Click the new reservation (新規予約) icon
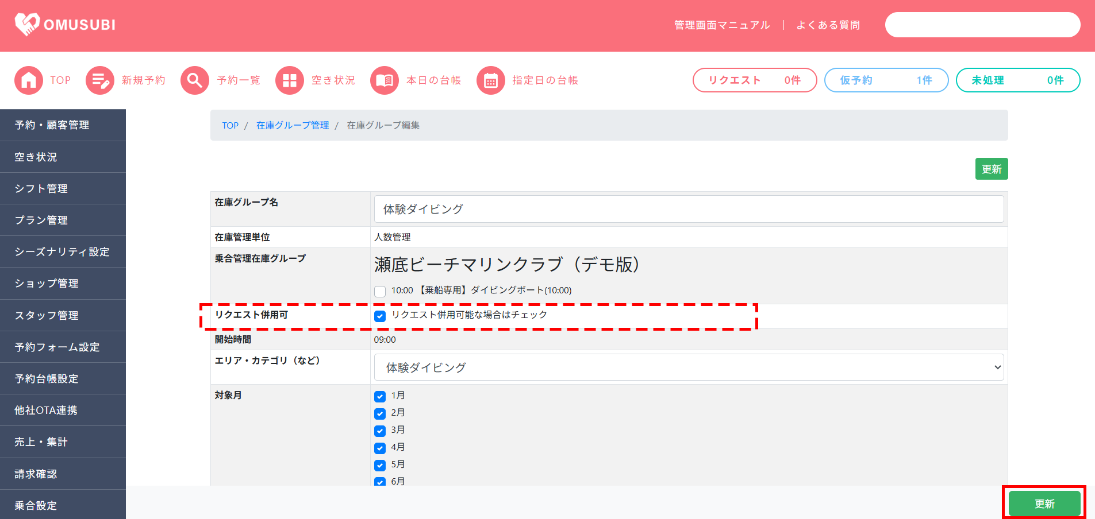Screen dimensions: 1095x519 tap(100, 80)
